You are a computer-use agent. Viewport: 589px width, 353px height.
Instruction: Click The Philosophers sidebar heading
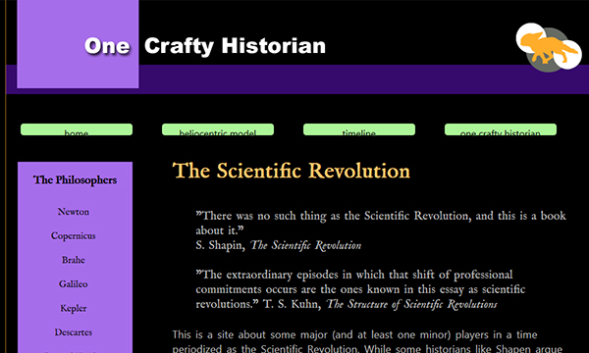(75, 180)
